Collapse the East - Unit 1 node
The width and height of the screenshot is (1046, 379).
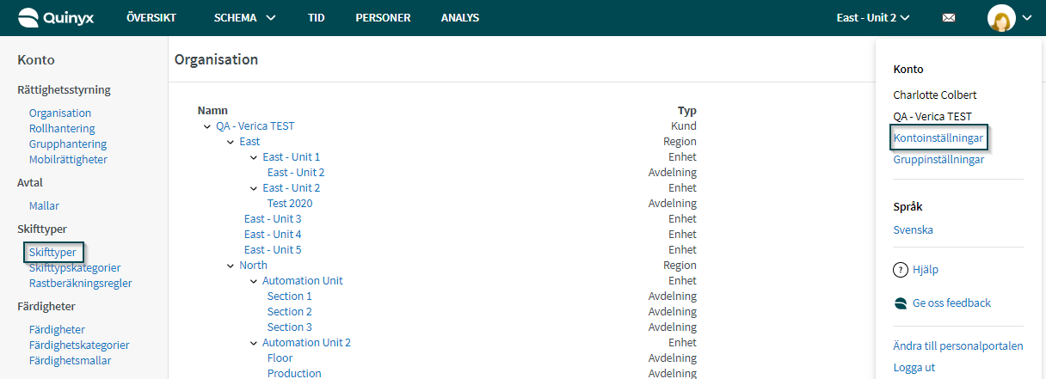click(254, 157)
